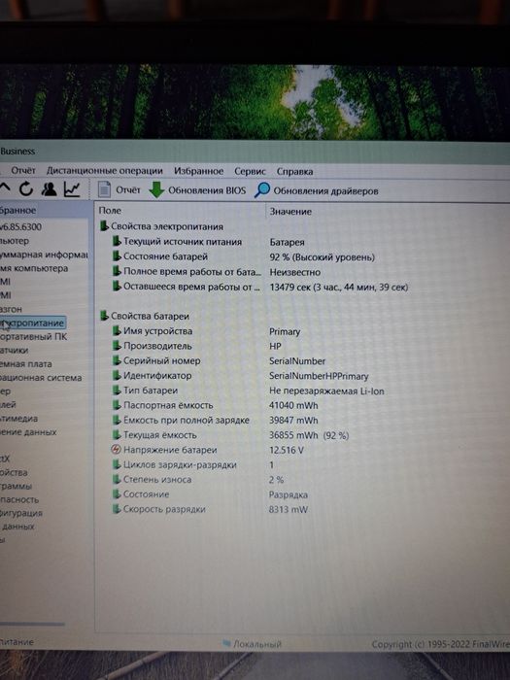Select the Портативный ПК tree item

coord(33,336)
